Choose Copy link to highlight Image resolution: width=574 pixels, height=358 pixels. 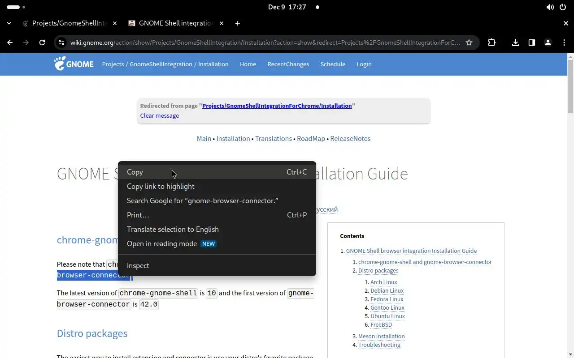(217, 186)
